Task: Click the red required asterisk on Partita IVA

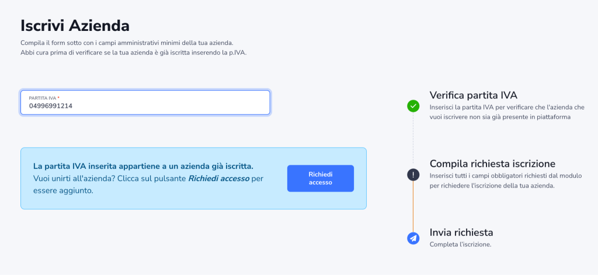Action: pyautogui.click(x=58, y=97)
